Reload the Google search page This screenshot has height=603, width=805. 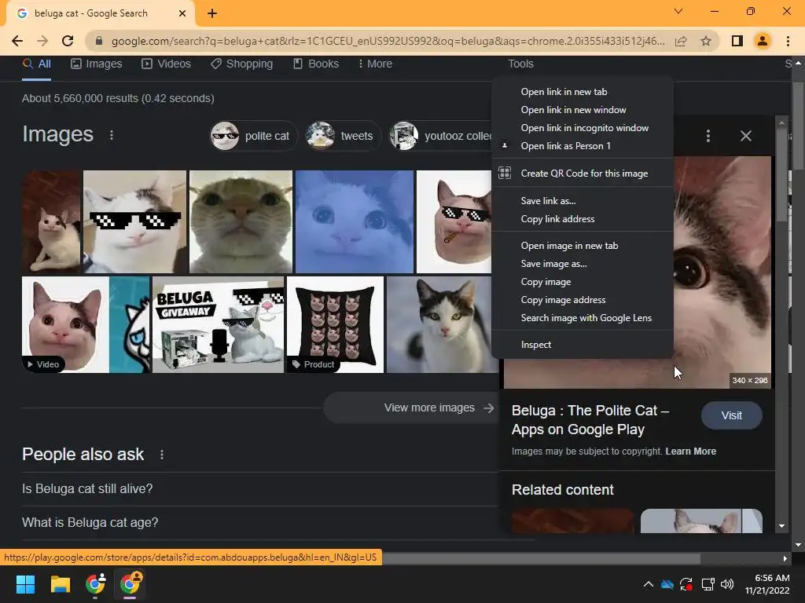pos(68,41)
